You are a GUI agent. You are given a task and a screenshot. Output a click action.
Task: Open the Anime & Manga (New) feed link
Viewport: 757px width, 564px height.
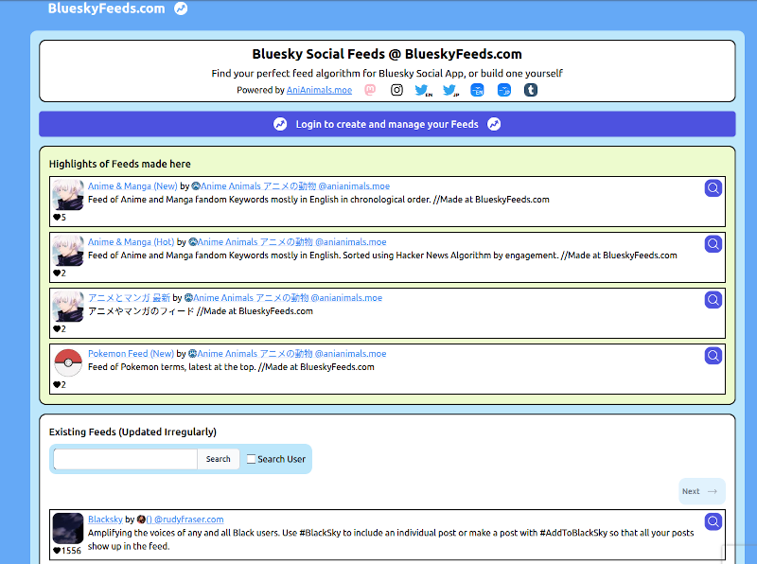click(x=132, y=185)
